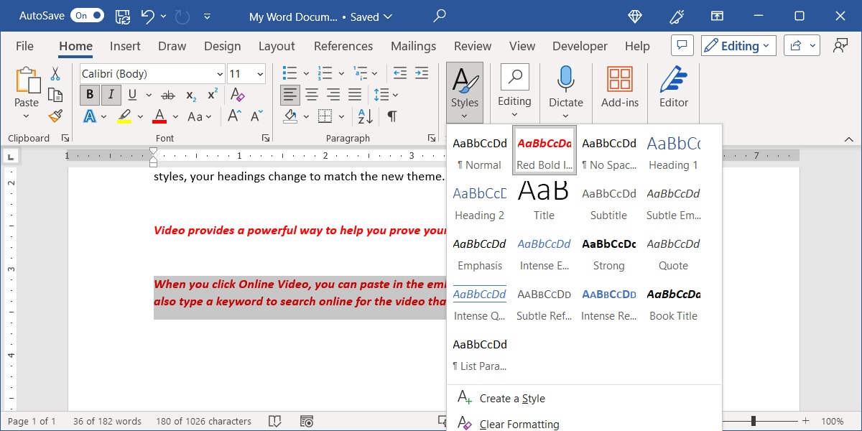Show paragraph marks with pilcrow icon
This screenshot has height=431, width=862.
pyautogui.click(x=392, y=116)
